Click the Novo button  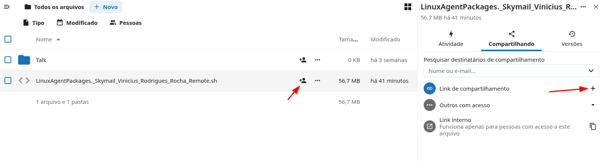(106, 7)
